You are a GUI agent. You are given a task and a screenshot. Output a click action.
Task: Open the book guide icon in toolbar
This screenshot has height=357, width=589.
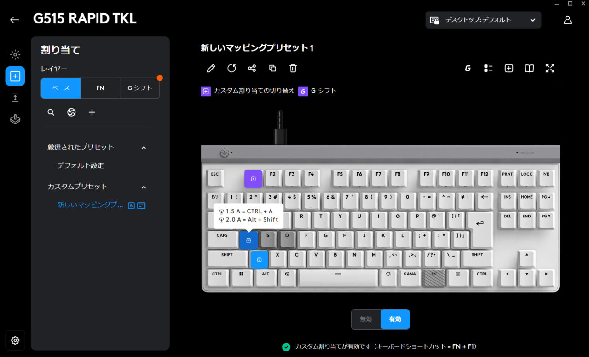point(529,68)
